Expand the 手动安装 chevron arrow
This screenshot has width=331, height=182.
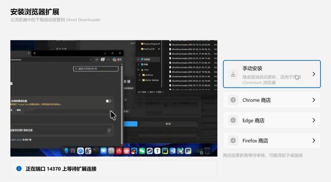tap(313, 74)
